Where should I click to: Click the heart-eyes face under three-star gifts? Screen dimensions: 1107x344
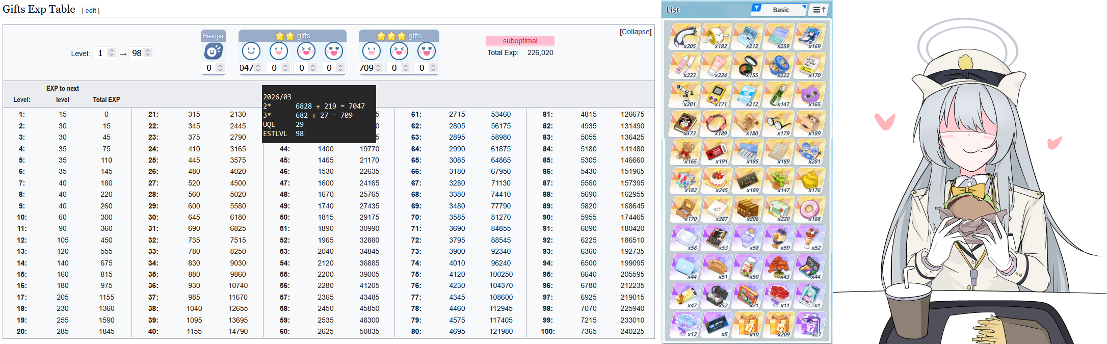pos(427,51)
